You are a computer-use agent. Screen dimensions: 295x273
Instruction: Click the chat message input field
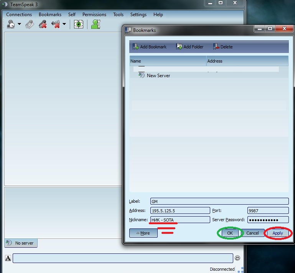[123, 258]
